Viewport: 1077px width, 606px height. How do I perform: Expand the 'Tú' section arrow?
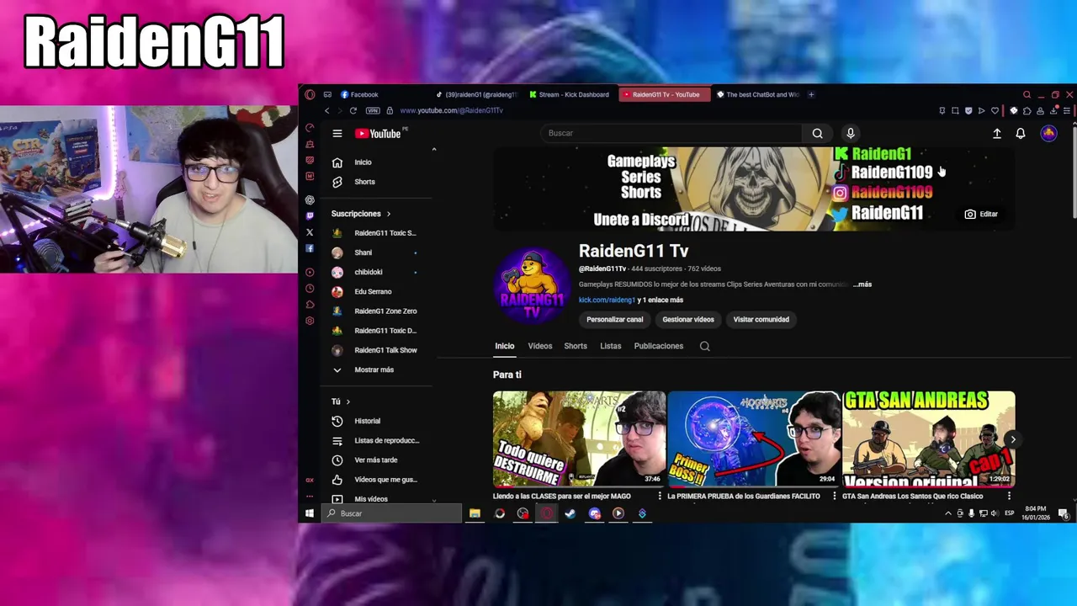tap(348, 401)
